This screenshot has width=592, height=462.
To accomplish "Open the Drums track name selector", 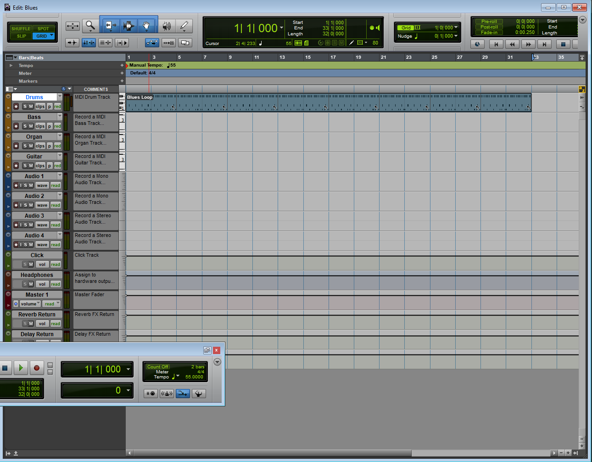I will [x=59, y=97].
